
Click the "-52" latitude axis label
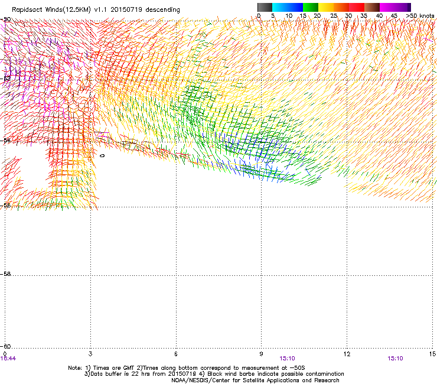[6, 79]
